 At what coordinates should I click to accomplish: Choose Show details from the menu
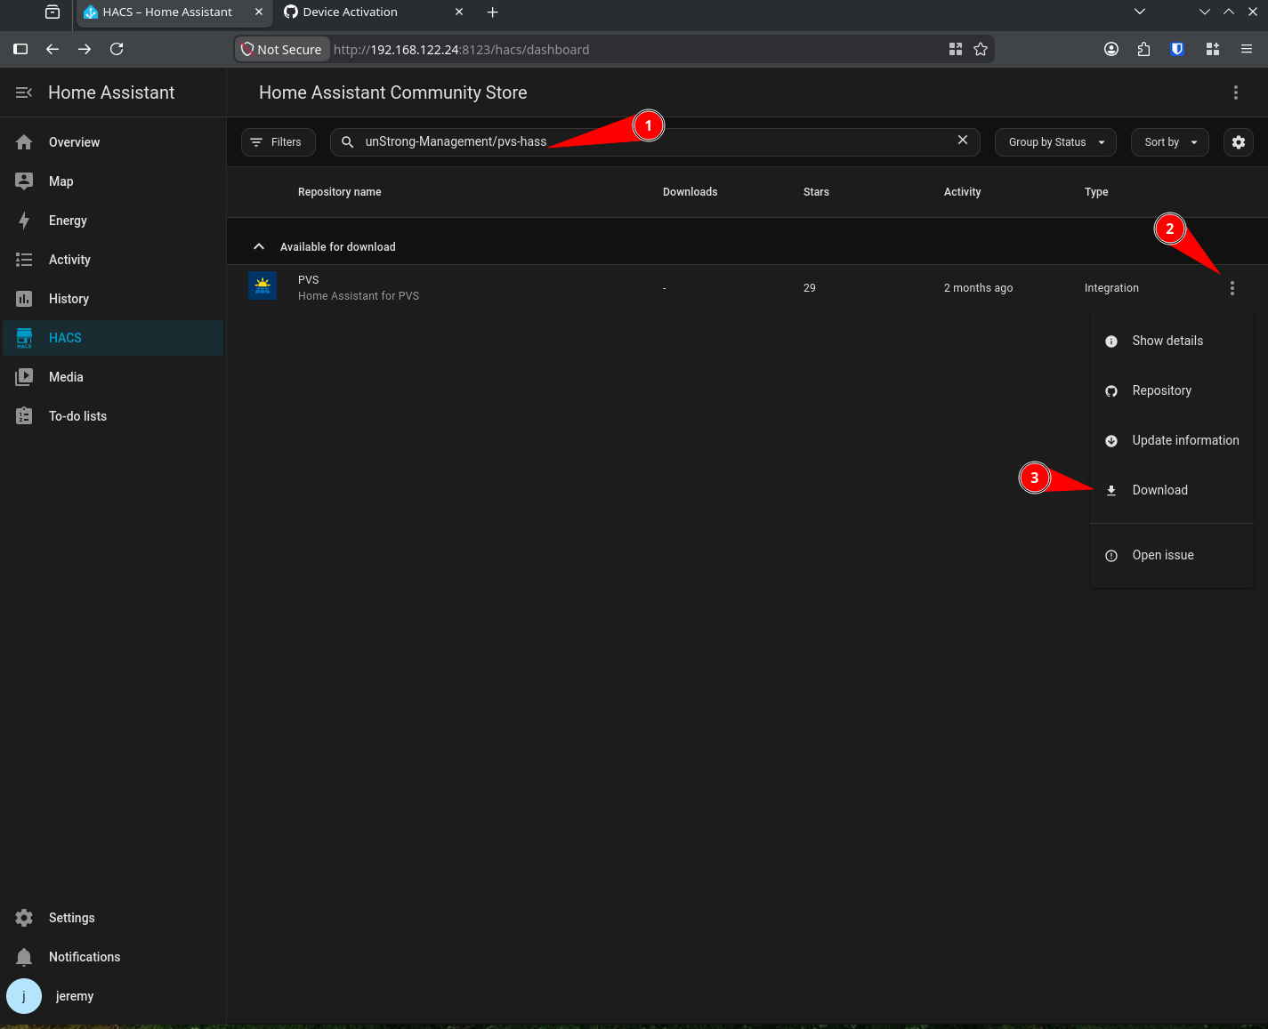tap(1172, 341)
